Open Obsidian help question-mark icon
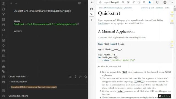The image size is (176, 99). 4,96
